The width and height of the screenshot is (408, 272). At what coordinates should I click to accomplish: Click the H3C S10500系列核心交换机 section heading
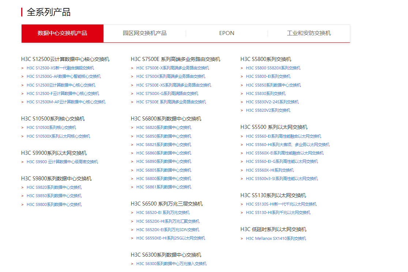pyautogui.click(x=53, y=119)
